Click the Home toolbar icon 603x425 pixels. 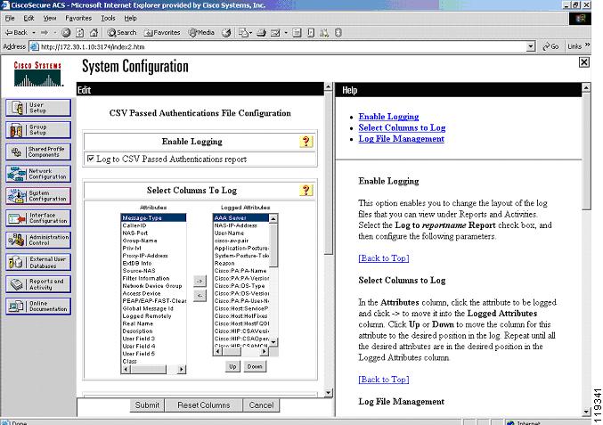[94, 33]
